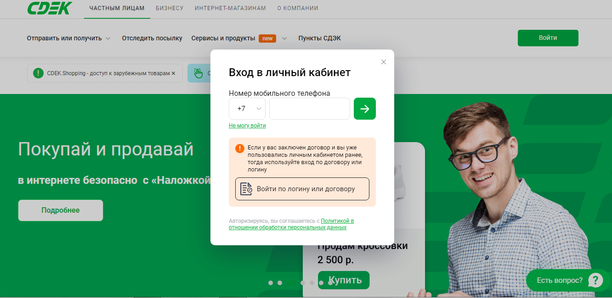Click the question mark chat icon
This screenshot has width=612, height=298.
coord(595,280)
